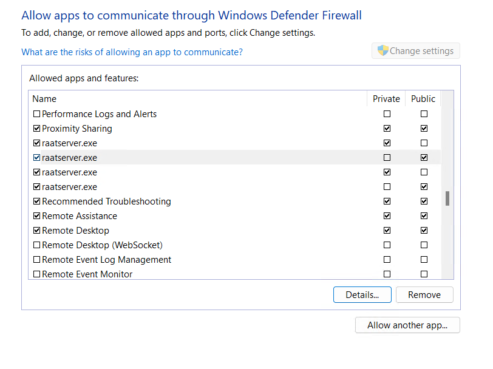
Task: Toggle Public checkbox for Proximity Sharing
Action: (424, 129)
